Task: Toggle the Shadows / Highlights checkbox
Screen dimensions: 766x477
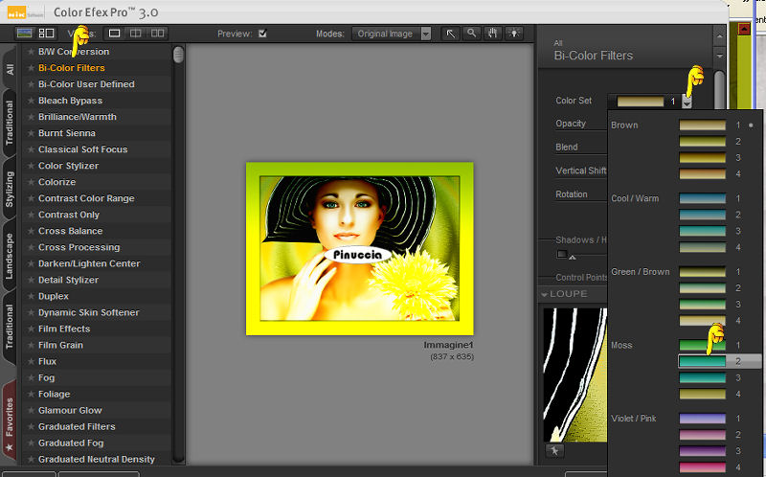Action: (x=562, y=254)
